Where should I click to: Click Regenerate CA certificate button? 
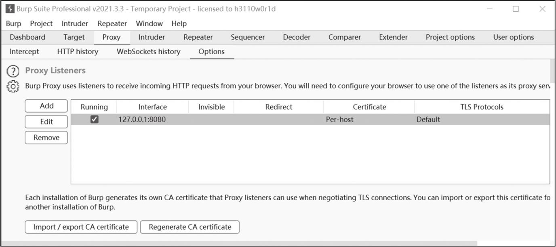pos(190,227)
